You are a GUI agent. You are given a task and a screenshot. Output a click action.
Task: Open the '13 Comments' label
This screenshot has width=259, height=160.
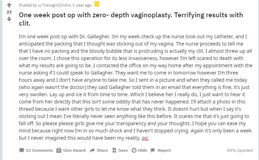(x=39, y=150)
